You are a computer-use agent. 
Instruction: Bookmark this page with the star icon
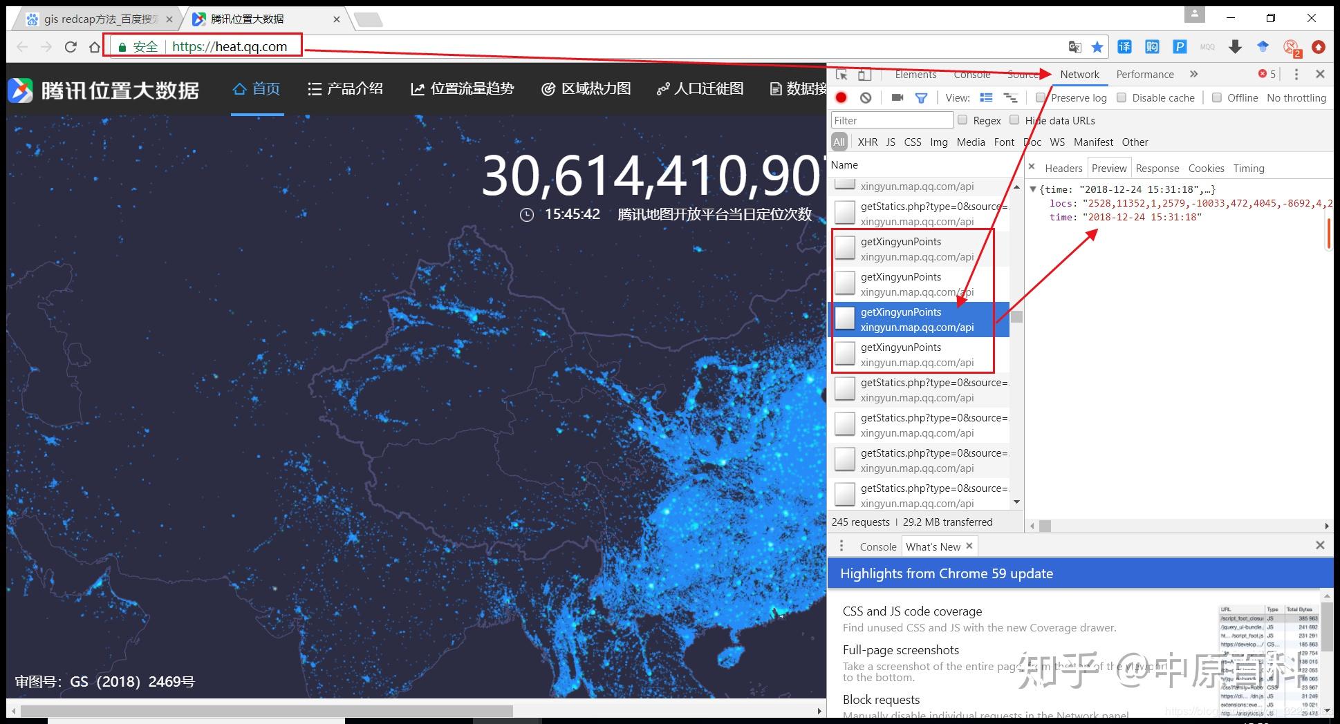[x=1097, y=46]
